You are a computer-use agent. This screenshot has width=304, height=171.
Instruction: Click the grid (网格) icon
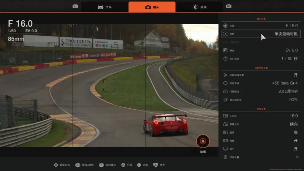click(x=225, y=141)
